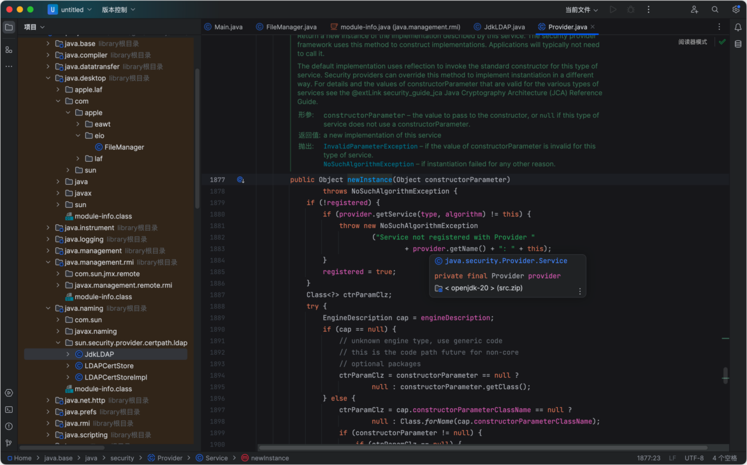
Task: Click NoSuchAlgorithmException link in documentation
Action: point(368,164)
